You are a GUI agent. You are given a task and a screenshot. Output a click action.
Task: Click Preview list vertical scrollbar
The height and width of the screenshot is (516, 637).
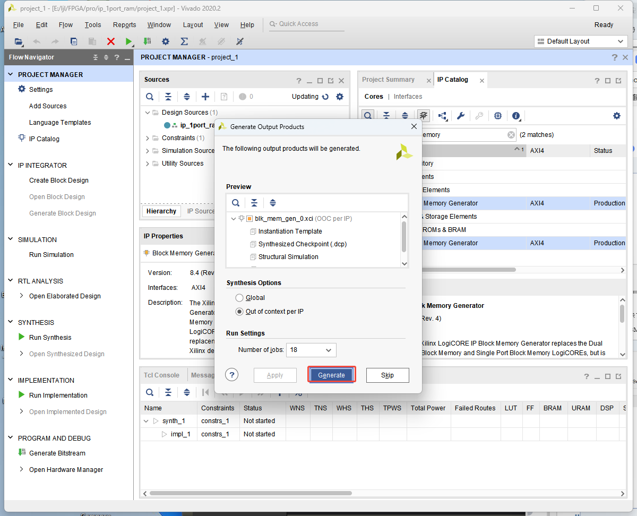coord(404,236)
